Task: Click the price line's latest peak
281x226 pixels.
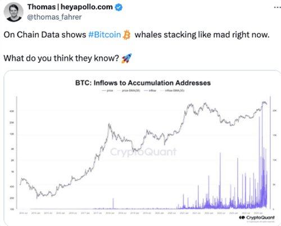Action: [x=264, y=102]
